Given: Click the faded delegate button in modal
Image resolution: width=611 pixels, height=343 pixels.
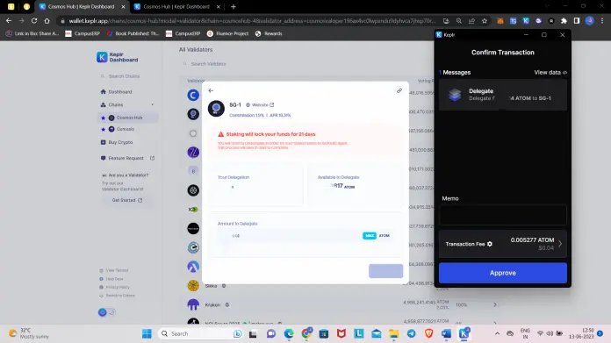Looking at the screenshot, I should click(x=385, y=271).
